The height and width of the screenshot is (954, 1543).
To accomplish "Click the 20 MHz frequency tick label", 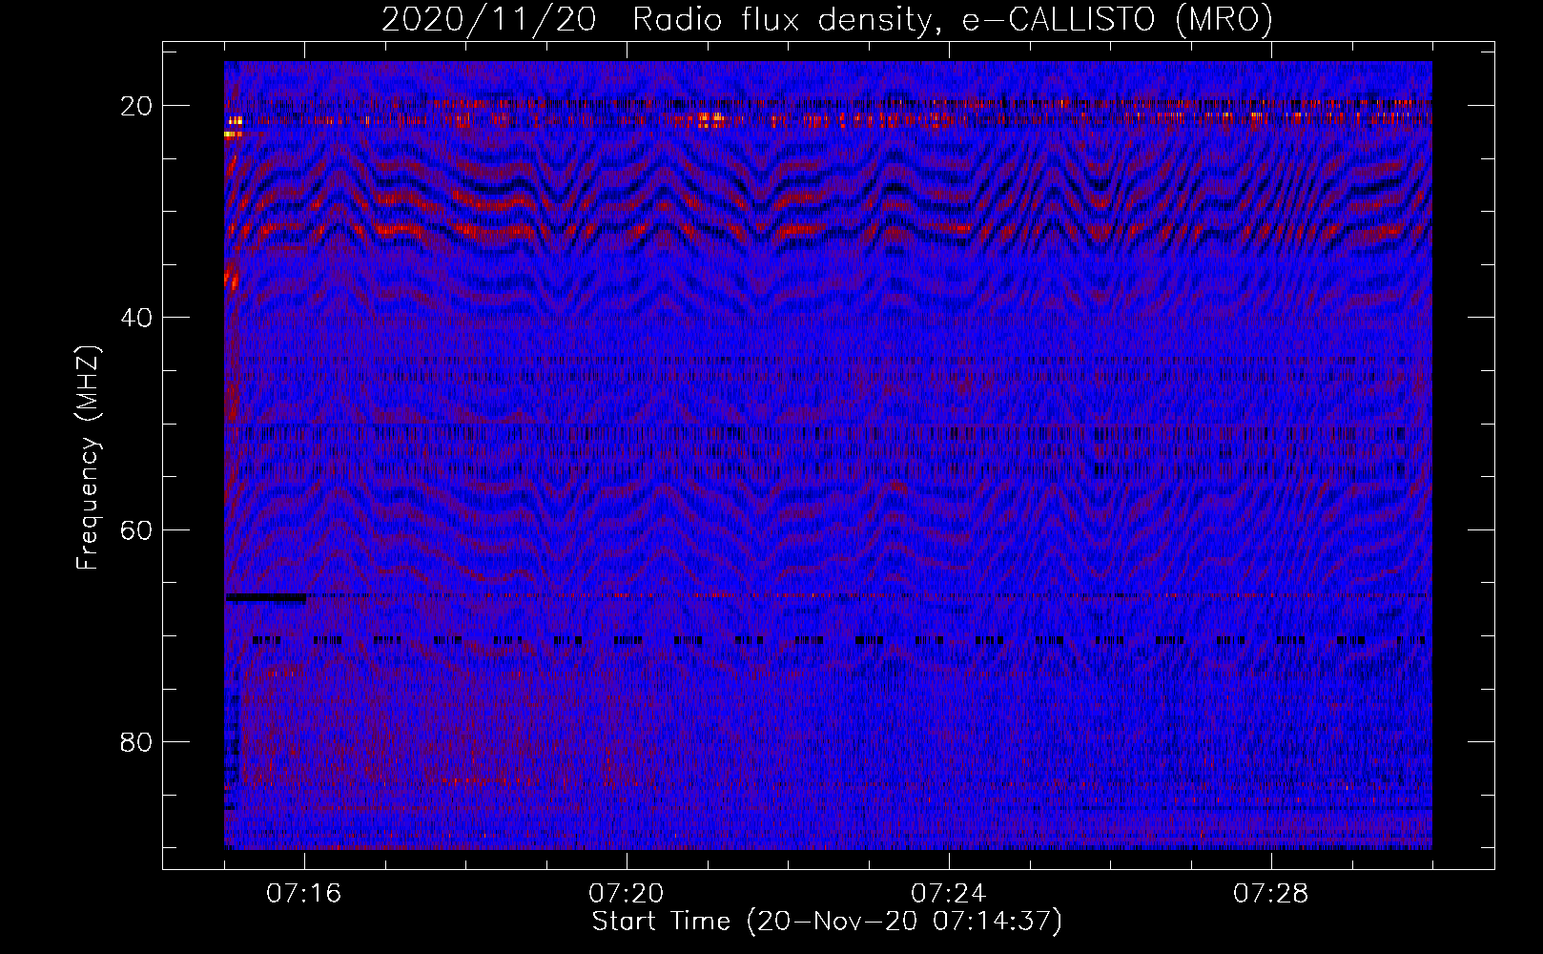I will tap(137, 106).
